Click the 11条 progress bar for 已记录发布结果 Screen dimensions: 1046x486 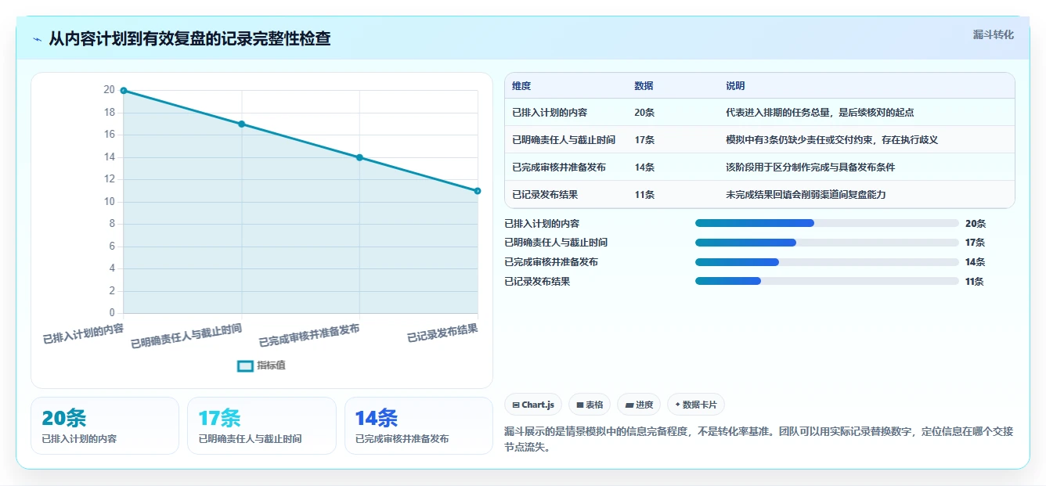click(827, 281)
